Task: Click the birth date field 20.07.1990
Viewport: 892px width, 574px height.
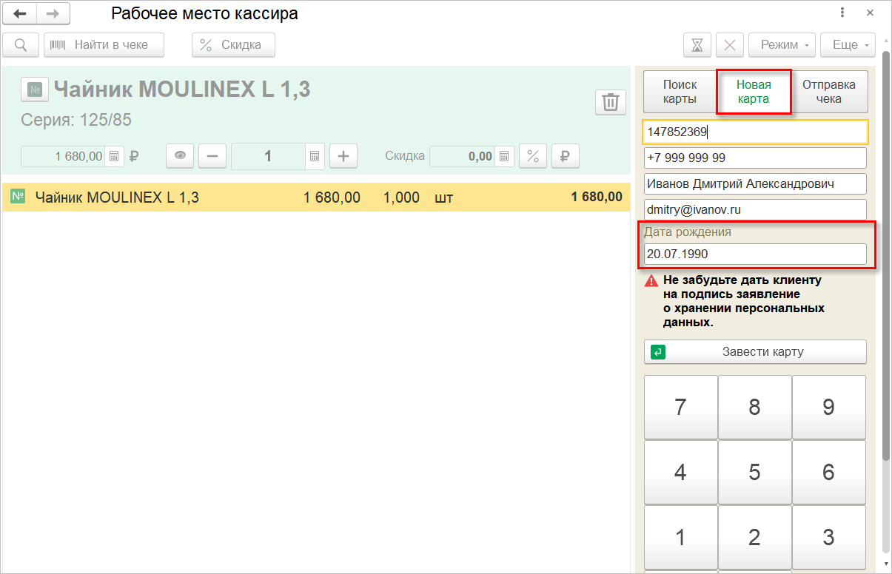Action: (x=755, y=254)
